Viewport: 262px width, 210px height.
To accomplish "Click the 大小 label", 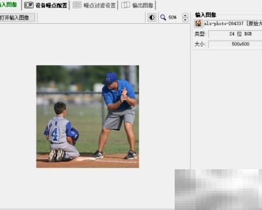I will tap(200, 44).
